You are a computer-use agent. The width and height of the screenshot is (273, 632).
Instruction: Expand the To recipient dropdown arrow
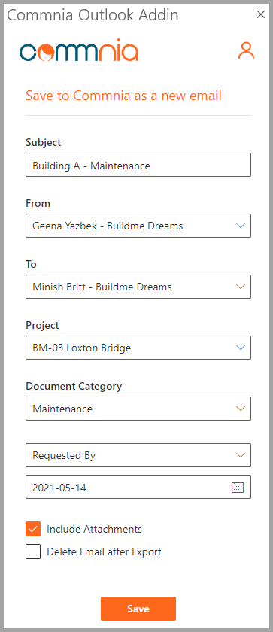pos(241,287)
